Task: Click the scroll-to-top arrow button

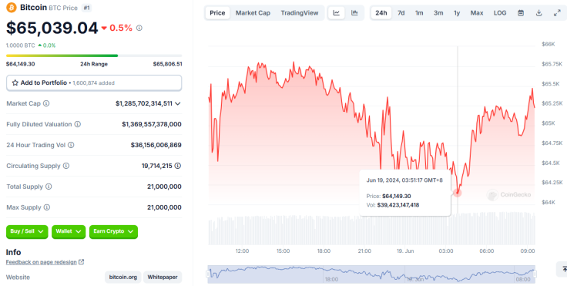Action: tap(563, 269)
